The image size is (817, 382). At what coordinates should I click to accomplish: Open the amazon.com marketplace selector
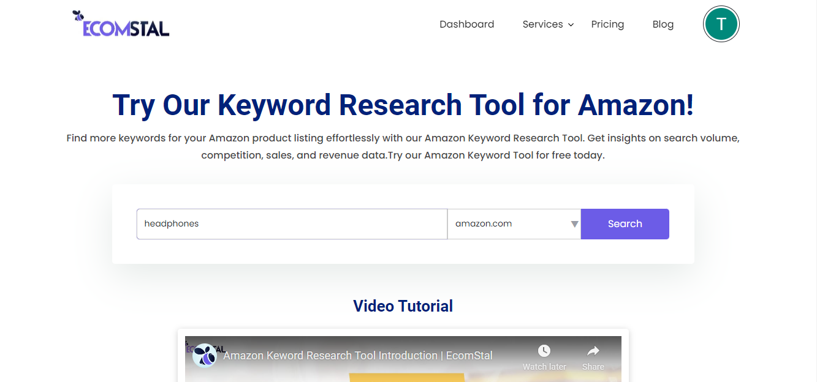click(x=514, y=223)
